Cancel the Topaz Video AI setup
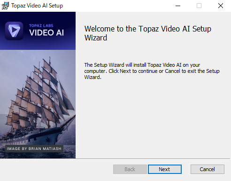 click(x=208, y=169)
